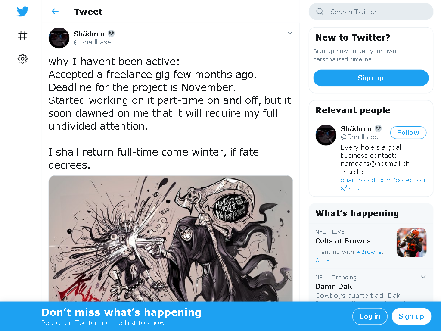Click Sign up on the bottom banner
441x331 pixels.
(411, 316)
